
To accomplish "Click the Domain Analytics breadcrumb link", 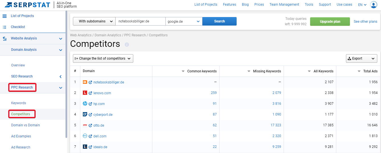I will tap(108, 35).
